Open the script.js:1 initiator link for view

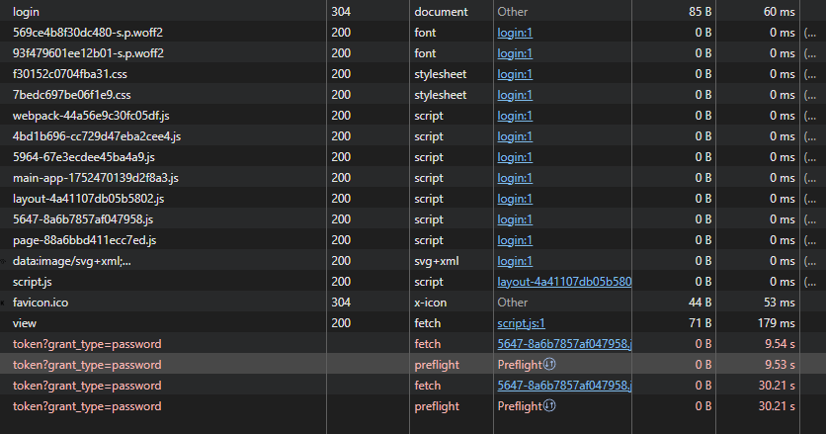(521, 323)
